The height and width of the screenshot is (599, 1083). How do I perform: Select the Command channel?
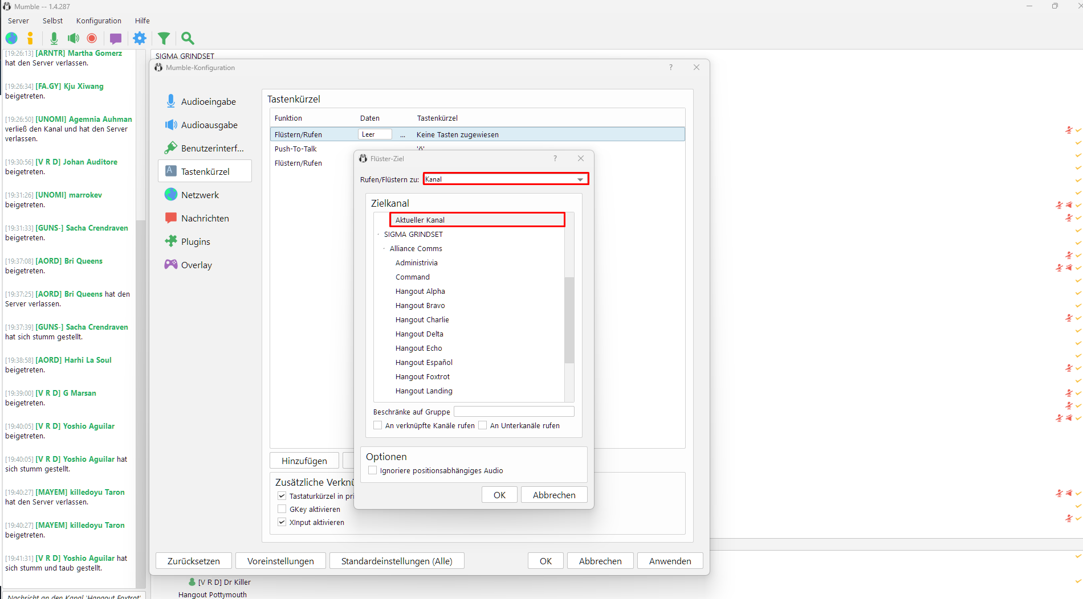(413, 277)
